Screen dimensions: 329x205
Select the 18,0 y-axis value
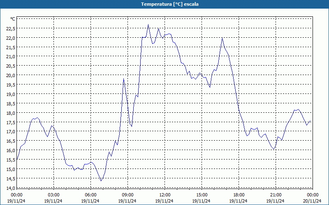(x=11, y=113)
